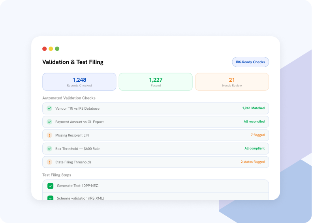
Task: Click the yellow window dot
Action: pos(51,49)
